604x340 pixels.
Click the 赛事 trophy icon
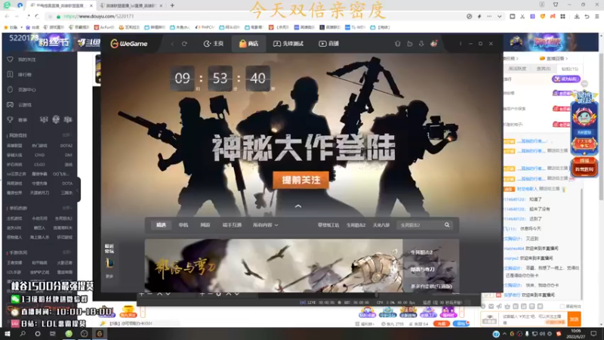point(10,120)
